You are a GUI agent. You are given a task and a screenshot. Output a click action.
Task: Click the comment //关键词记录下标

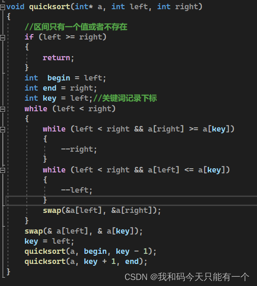pos(125,98)
